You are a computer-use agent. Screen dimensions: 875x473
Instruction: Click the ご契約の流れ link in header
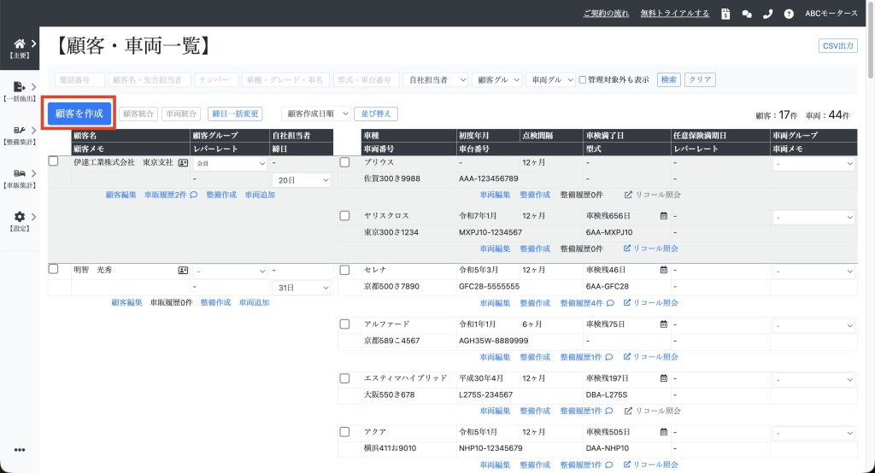click(x=607, y=14)
